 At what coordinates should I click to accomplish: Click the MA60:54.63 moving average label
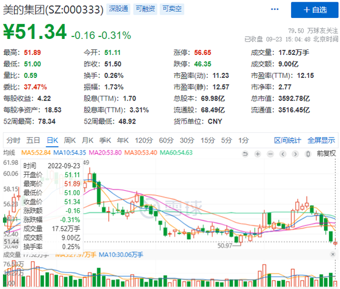click(x=176, y=153)
